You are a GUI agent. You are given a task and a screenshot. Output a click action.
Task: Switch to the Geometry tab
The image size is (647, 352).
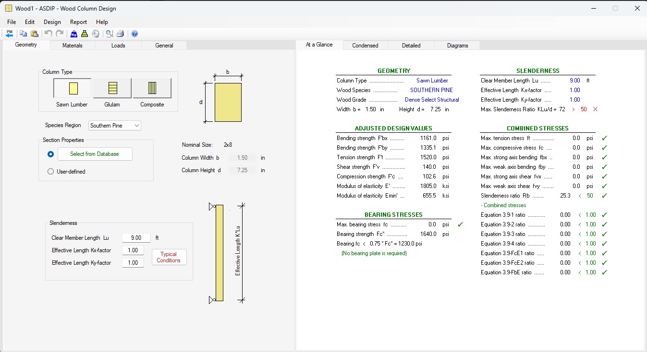[x=26, y=45]
